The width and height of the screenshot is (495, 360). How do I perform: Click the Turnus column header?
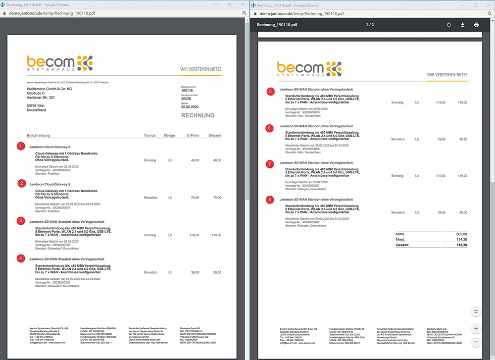click(149, 136)
